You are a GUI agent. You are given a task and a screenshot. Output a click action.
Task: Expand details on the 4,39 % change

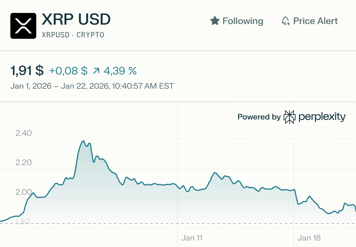(x=120, y=71)
